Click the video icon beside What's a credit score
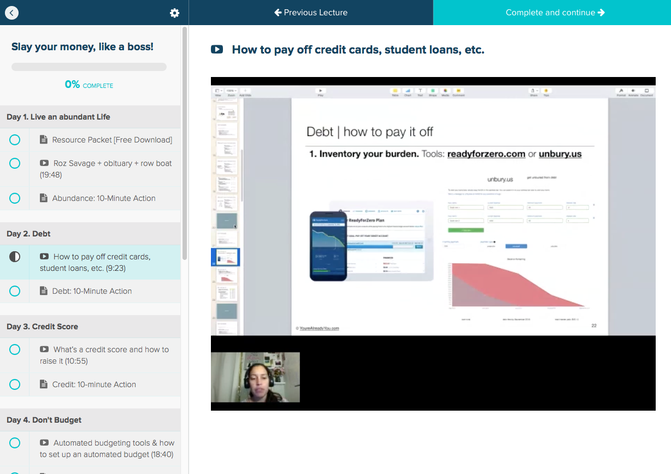The height and width of the screenshot is (474, 671). click(x=44, y=349)
